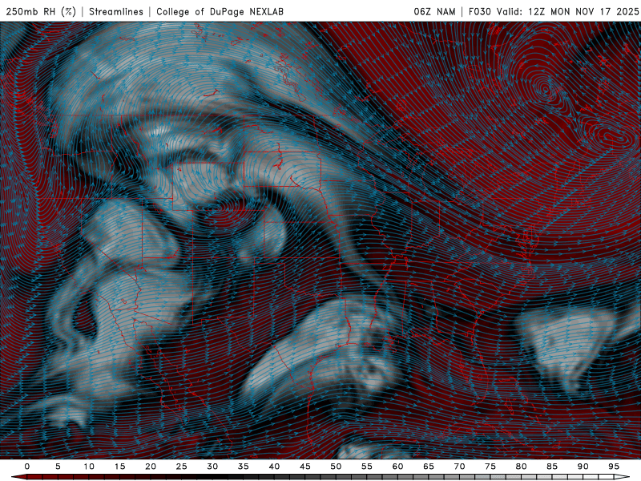
Task: Click "College of DuPage NEXLAB" text
Action: tap(220, 11)
